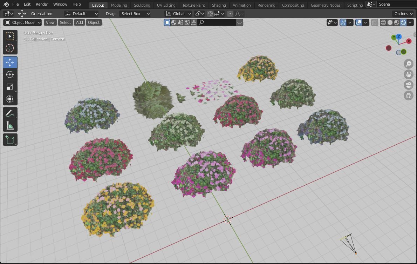Screen dimensions: 417x264
Task: Toggle proportional editing button
Action: click(230, 14)
